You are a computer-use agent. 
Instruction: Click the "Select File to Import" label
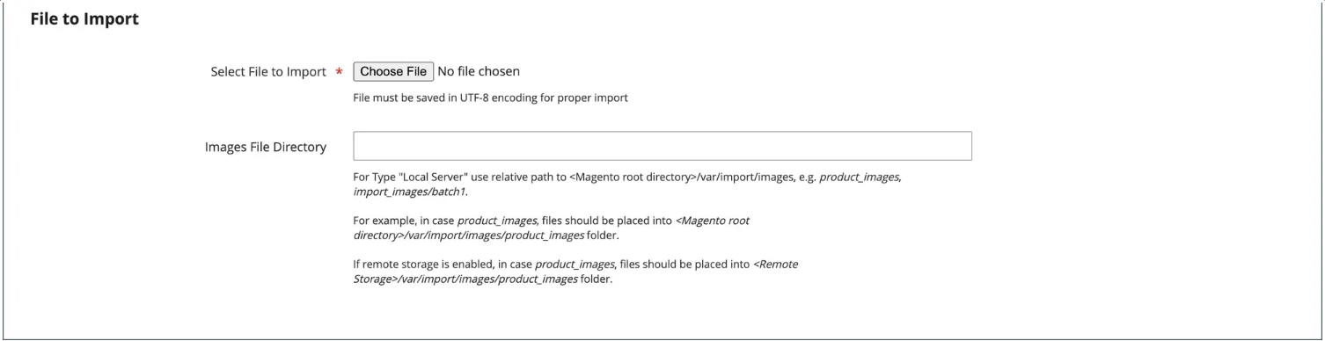point(268,72)
